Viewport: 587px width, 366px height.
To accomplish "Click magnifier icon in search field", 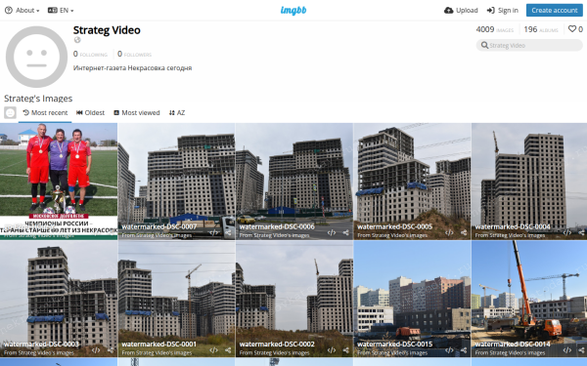I will (484, 45).
